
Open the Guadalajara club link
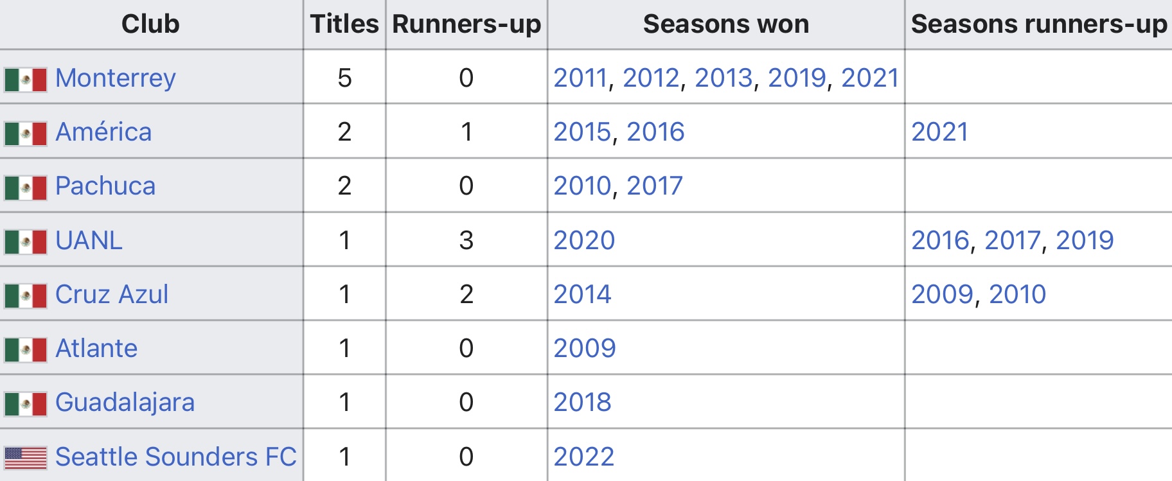click(125, 403)
